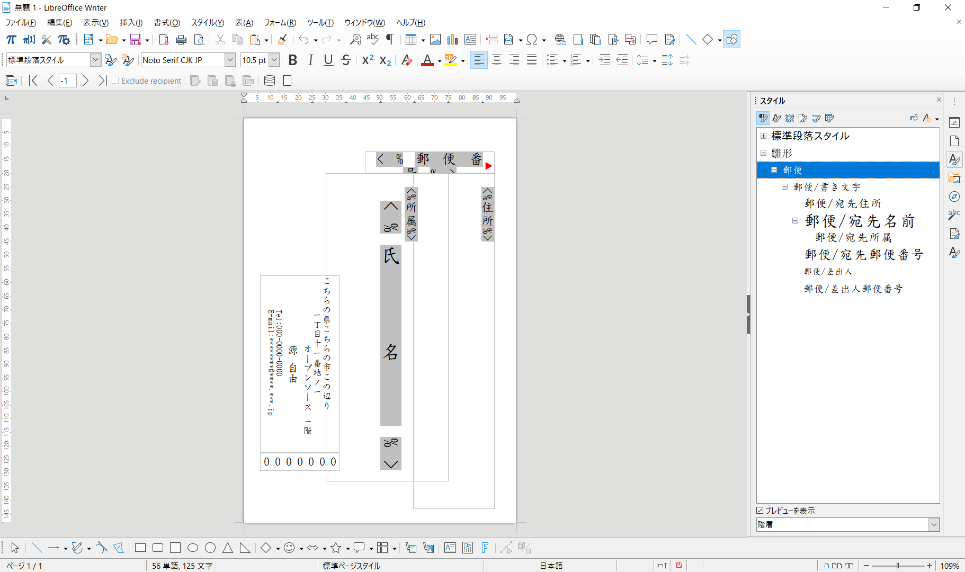Toggle left alignment button
Viewport: 965px width, 572px height.
[479, 60]
